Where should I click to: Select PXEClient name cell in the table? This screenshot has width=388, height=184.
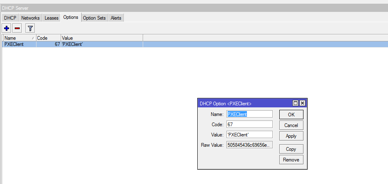tap(19, 44)
